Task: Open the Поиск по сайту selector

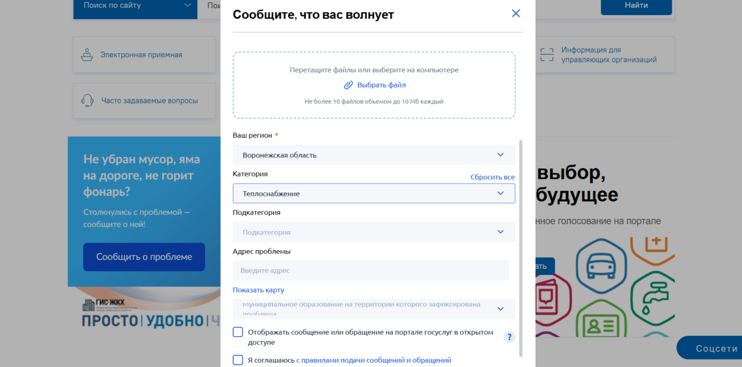Action: tap(135, 6)
